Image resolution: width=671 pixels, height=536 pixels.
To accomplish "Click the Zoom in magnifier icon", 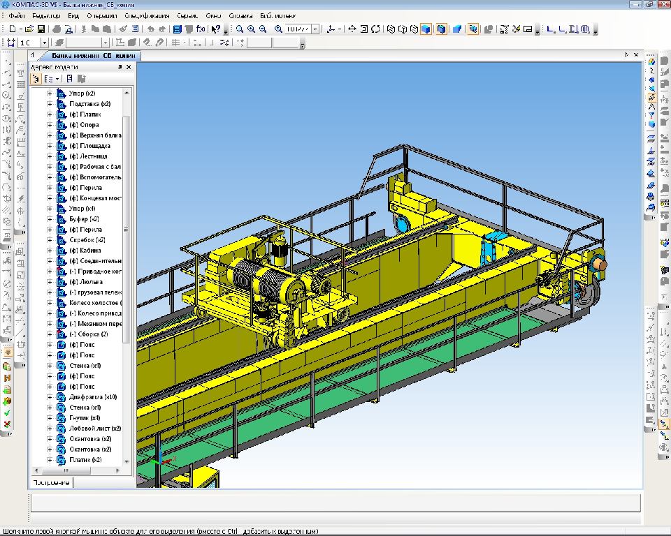I will pyautogui.click(x=251, y=29).
